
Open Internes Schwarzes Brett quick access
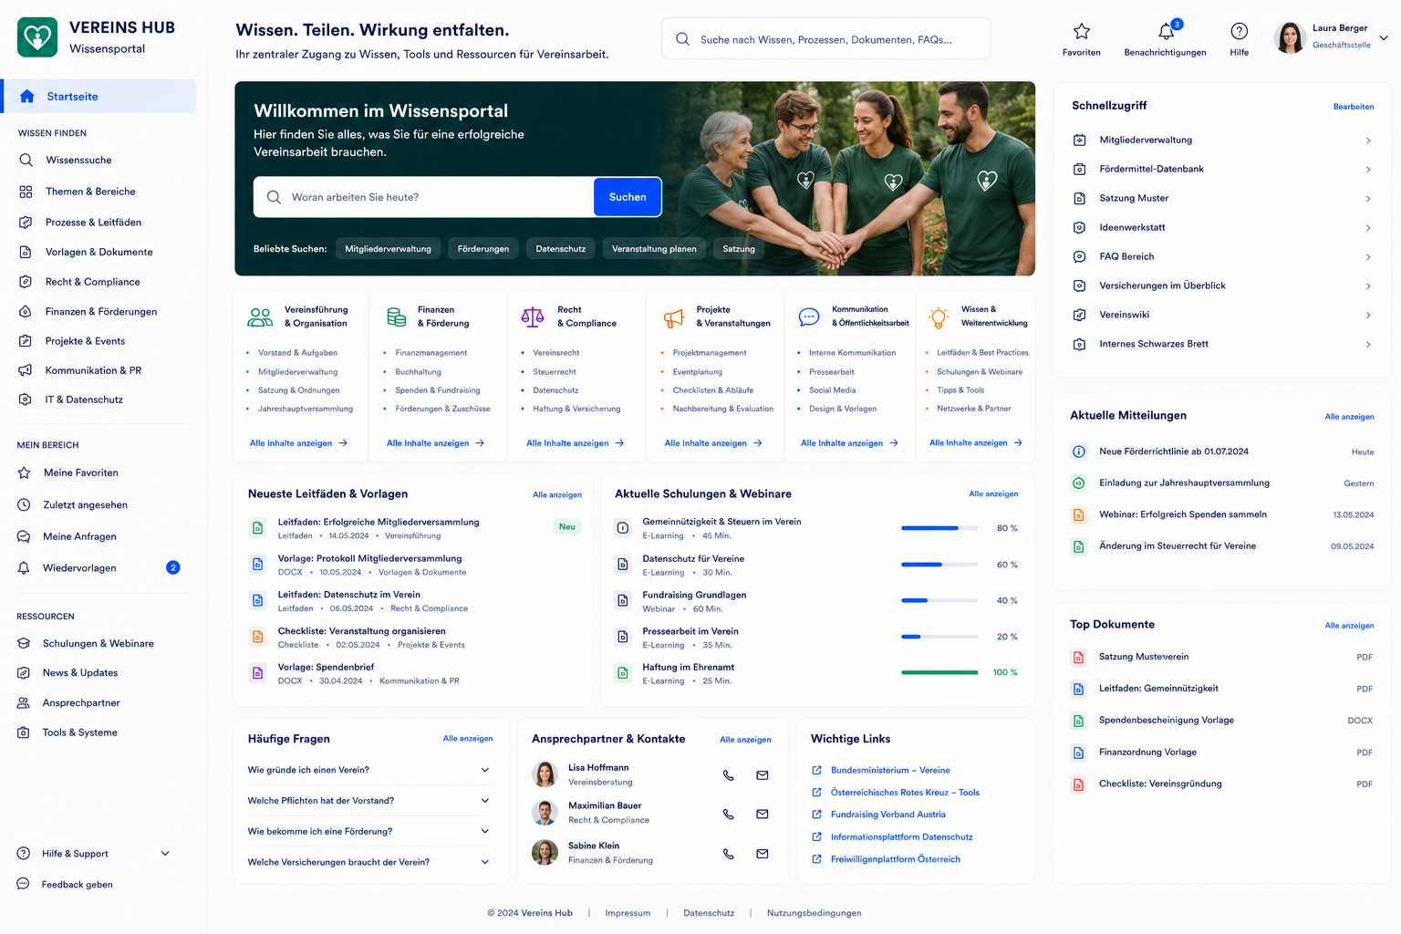pyautogui.click(x=1221, y=344)
